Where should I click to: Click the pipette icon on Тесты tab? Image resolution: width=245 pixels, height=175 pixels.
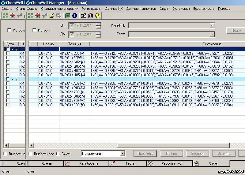coord(113,163)
